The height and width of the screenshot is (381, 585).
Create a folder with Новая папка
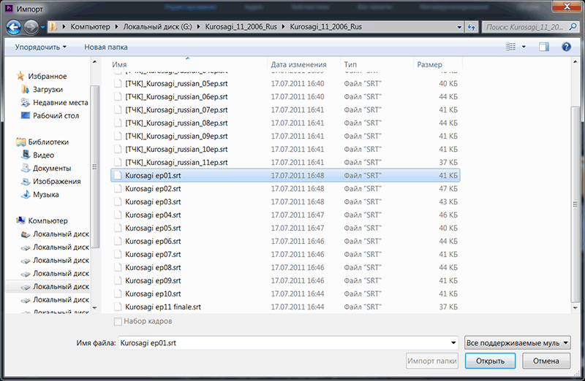tap(106, 47)
